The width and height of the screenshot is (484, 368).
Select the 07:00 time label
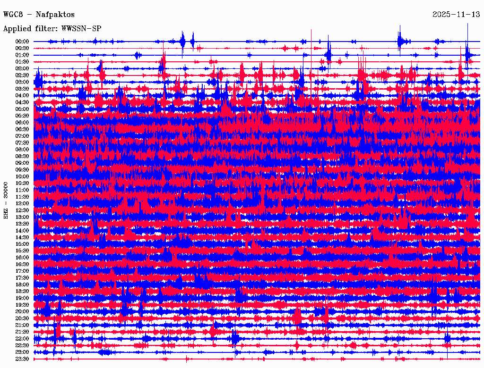(x=22, y=136)
